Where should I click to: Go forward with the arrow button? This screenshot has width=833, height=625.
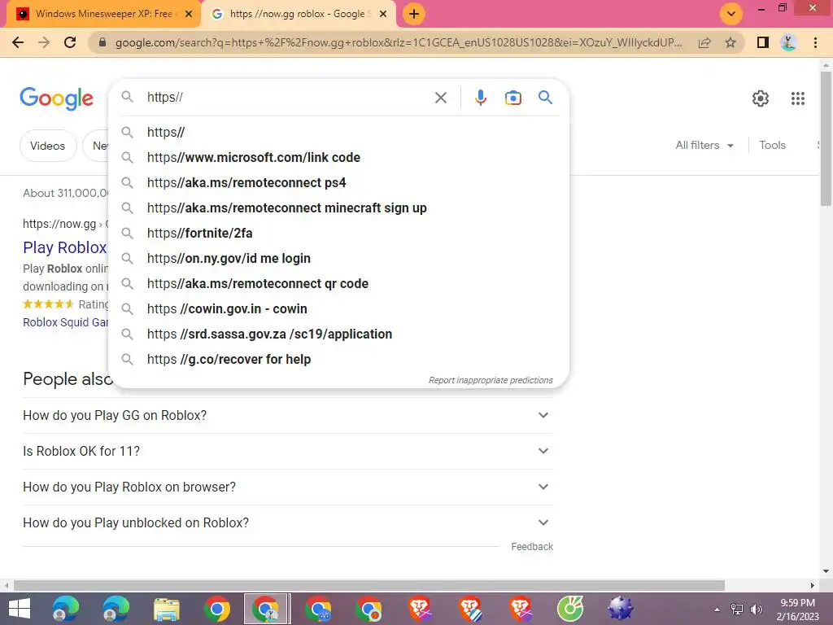coord(44,42)
